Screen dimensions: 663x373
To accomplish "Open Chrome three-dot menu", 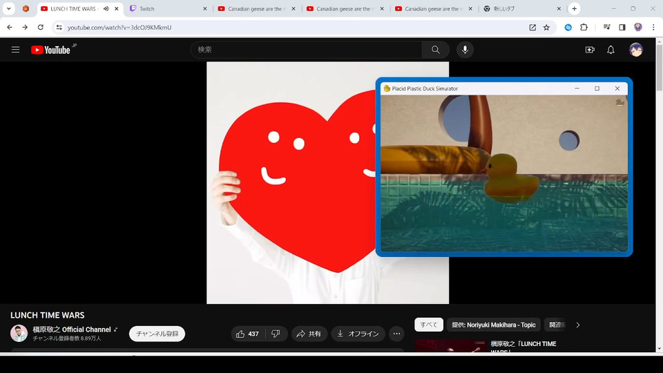I will coord(654,27).
